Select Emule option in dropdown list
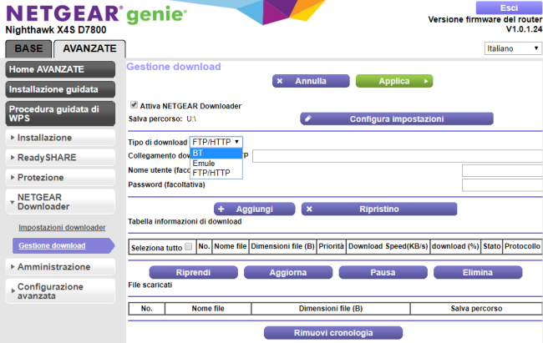This screenshot has height=343, width=543. click(x=216, y=163)
